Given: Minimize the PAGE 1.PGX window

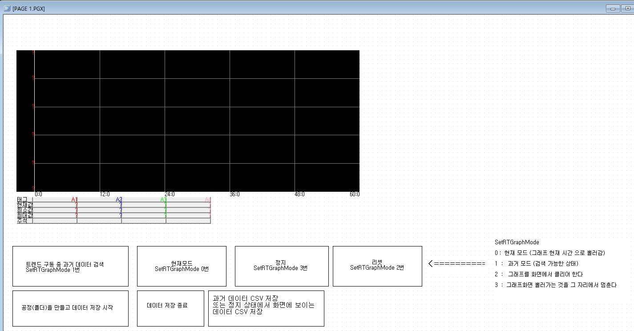Looking at the screenshot, I should coord(613,8).
